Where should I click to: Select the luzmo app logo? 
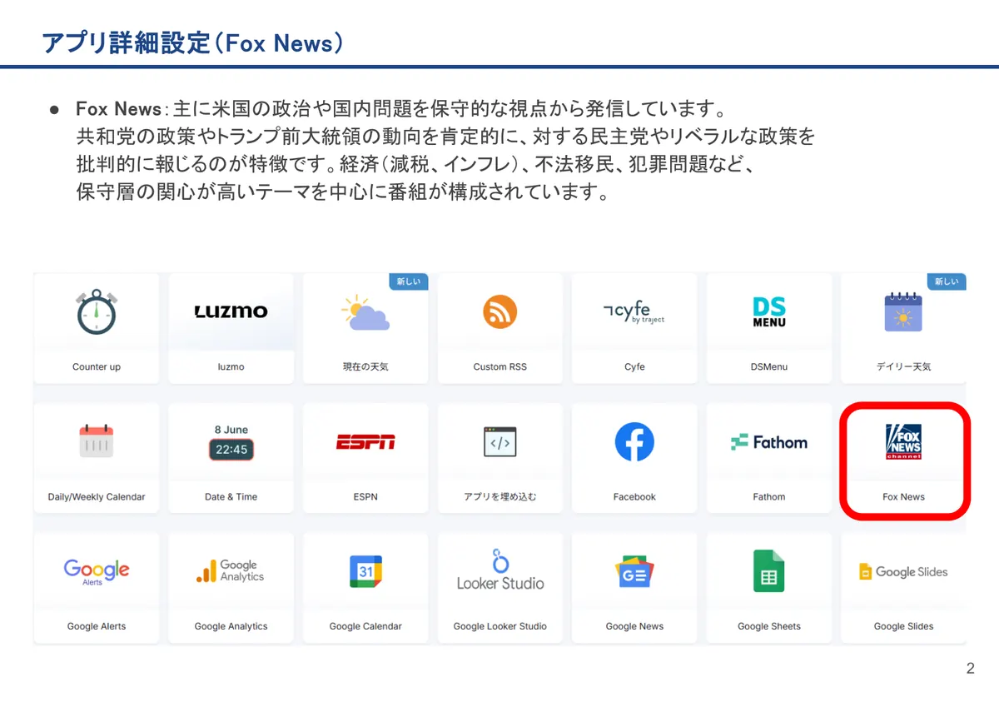pyautogui.click(x=231, y=311)
